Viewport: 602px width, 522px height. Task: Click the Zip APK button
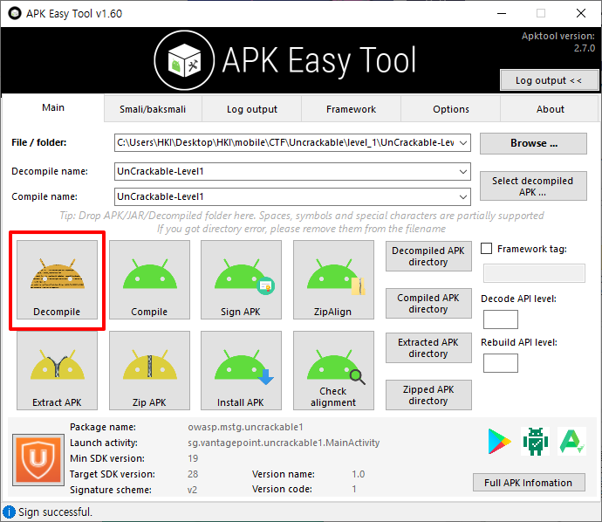(149, 371)
